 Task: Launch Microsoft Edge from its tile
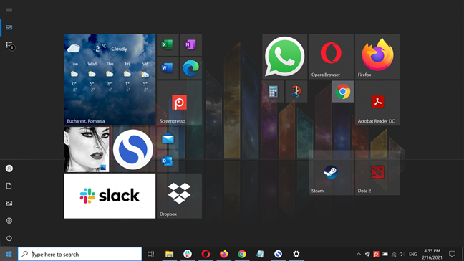click(191, 68)
